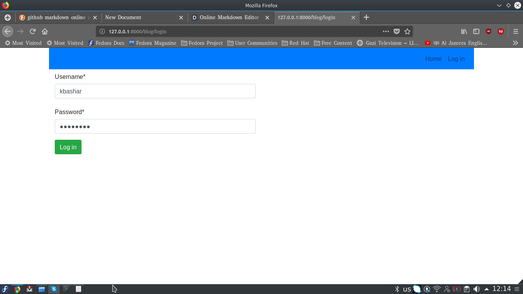Open the title bar Firefox window menu icon
The width and height of the screenshot is (523, 294).
5,5
